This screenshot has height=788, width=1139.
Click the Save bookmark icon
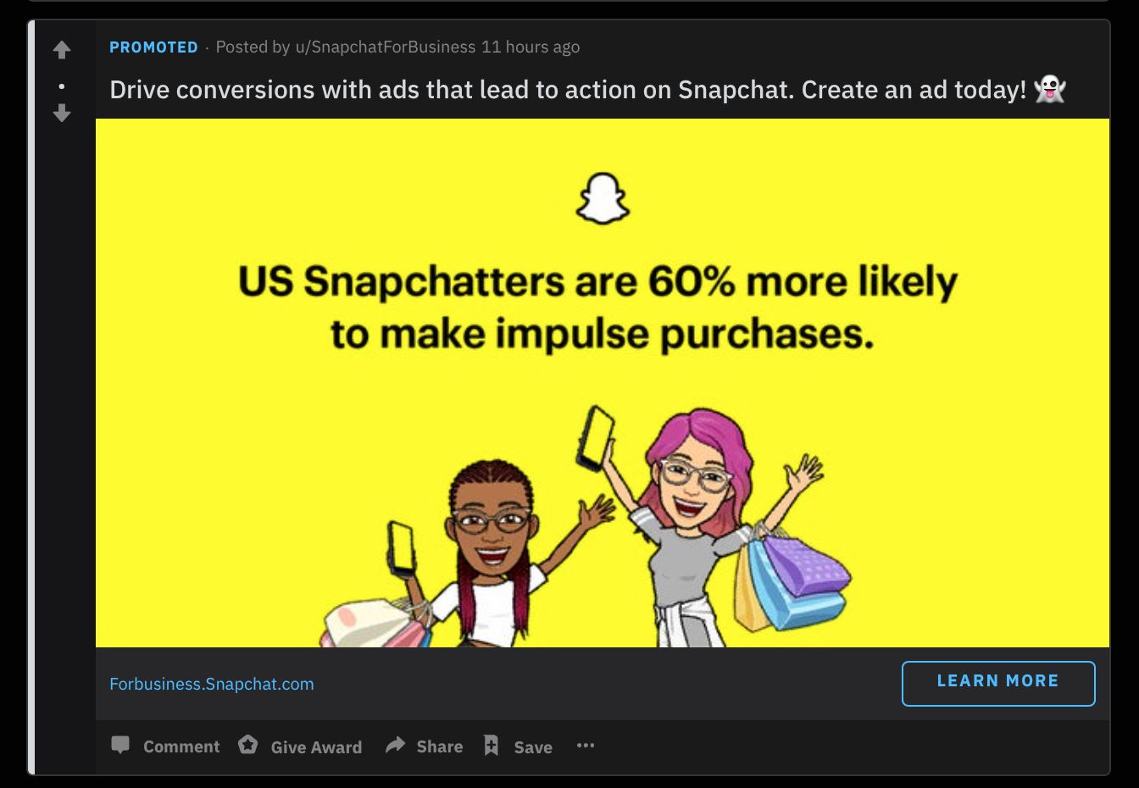click(491, 746)
